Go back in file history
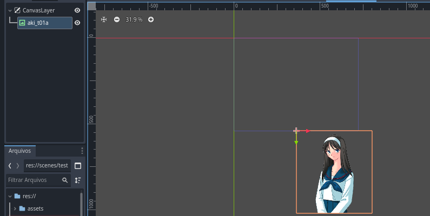 tap(10, 165)
